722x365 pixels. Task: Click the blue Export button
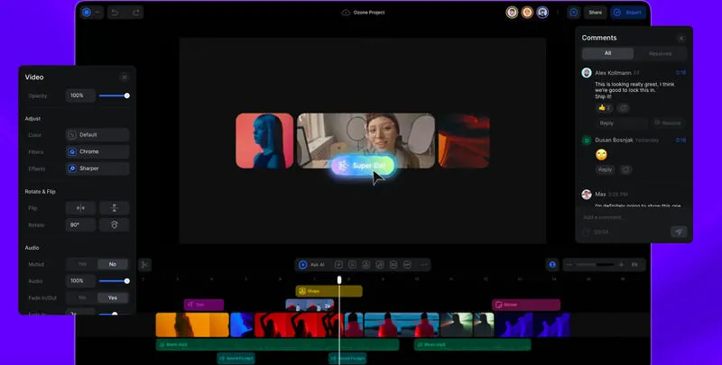628,13
